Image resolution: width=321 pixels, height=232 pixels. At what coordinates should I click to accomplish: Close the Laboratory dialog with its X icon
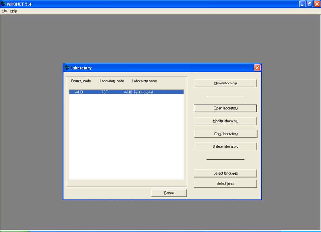(257, 67)
